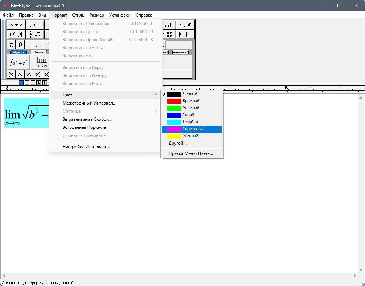Pick the Синий blue color swatch
Screen dimensions: 365x286
click(x=174, y=115)
